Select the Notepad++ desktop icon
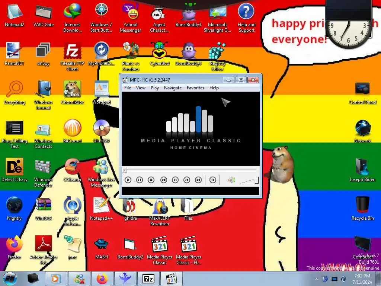Viewport: 381px width, 286px height. (101, 209)
